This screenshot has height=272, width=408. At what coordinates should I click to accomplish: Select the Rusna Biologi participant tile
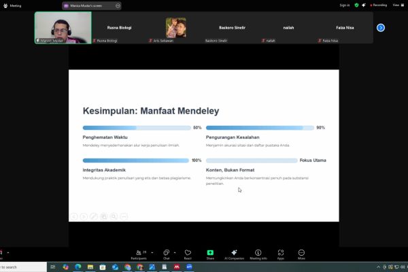point(120,28)
